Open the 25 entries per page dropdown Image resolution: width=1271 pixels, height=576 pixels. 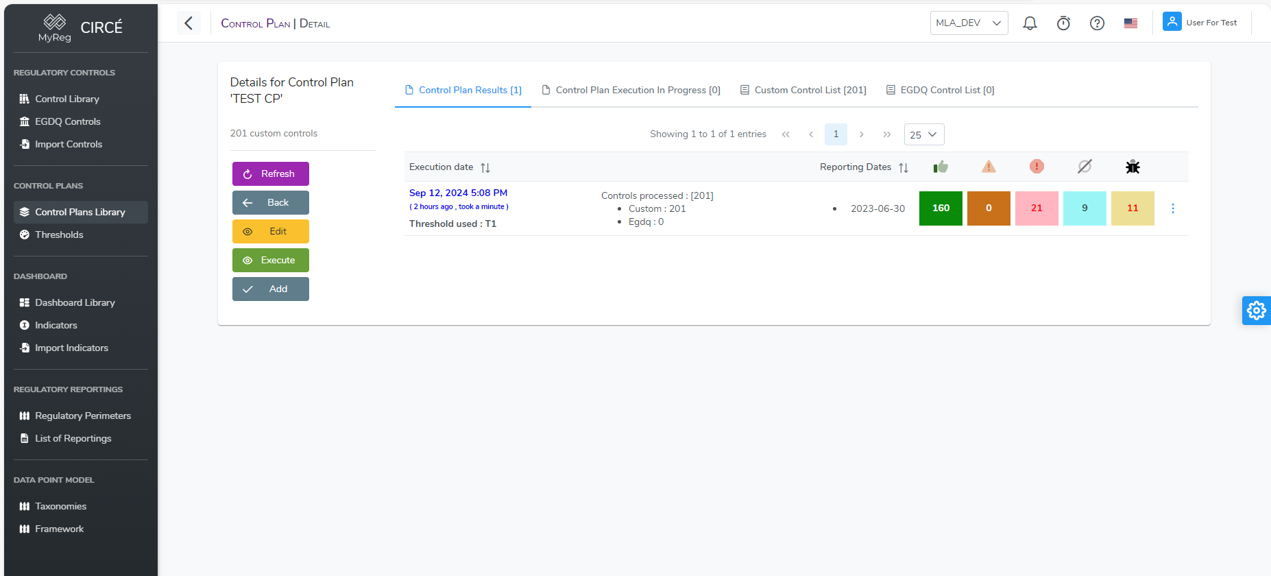(923, 134)
